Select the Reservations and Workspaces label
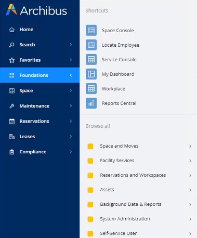Viewport: 197px width, 238px height. coord(133,175)
